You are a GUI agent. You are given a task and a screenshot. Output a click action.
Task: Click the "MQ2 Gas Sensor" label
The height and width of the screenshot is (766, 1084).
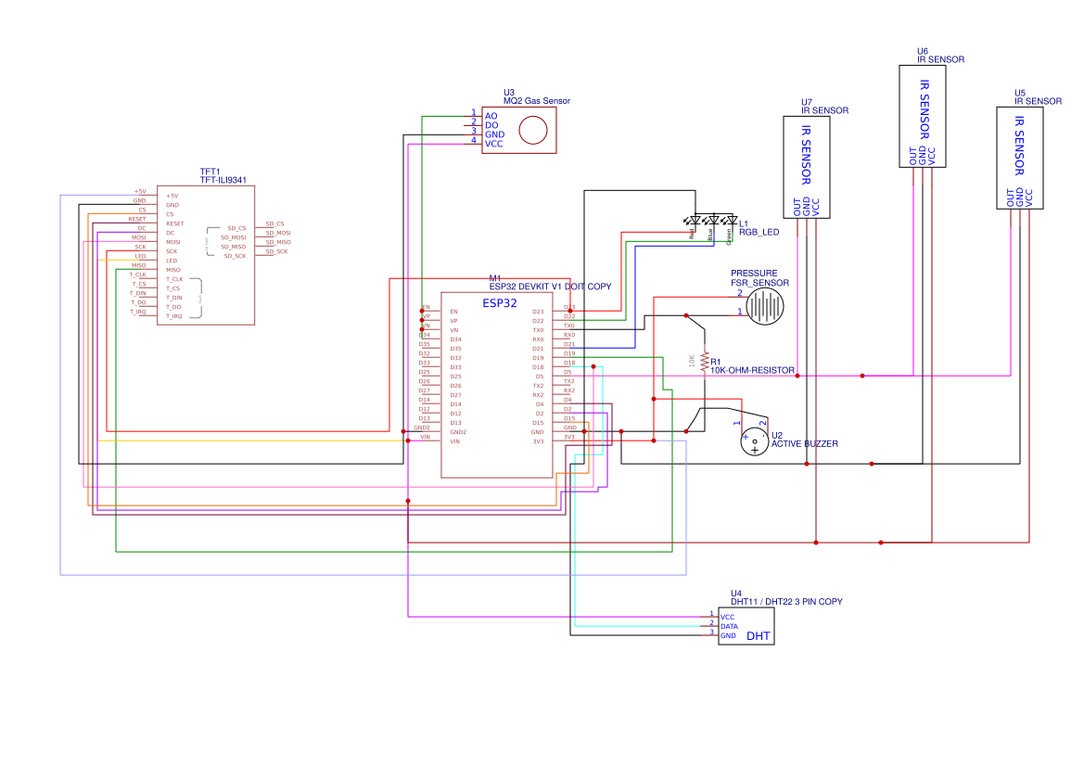[537, 101]
